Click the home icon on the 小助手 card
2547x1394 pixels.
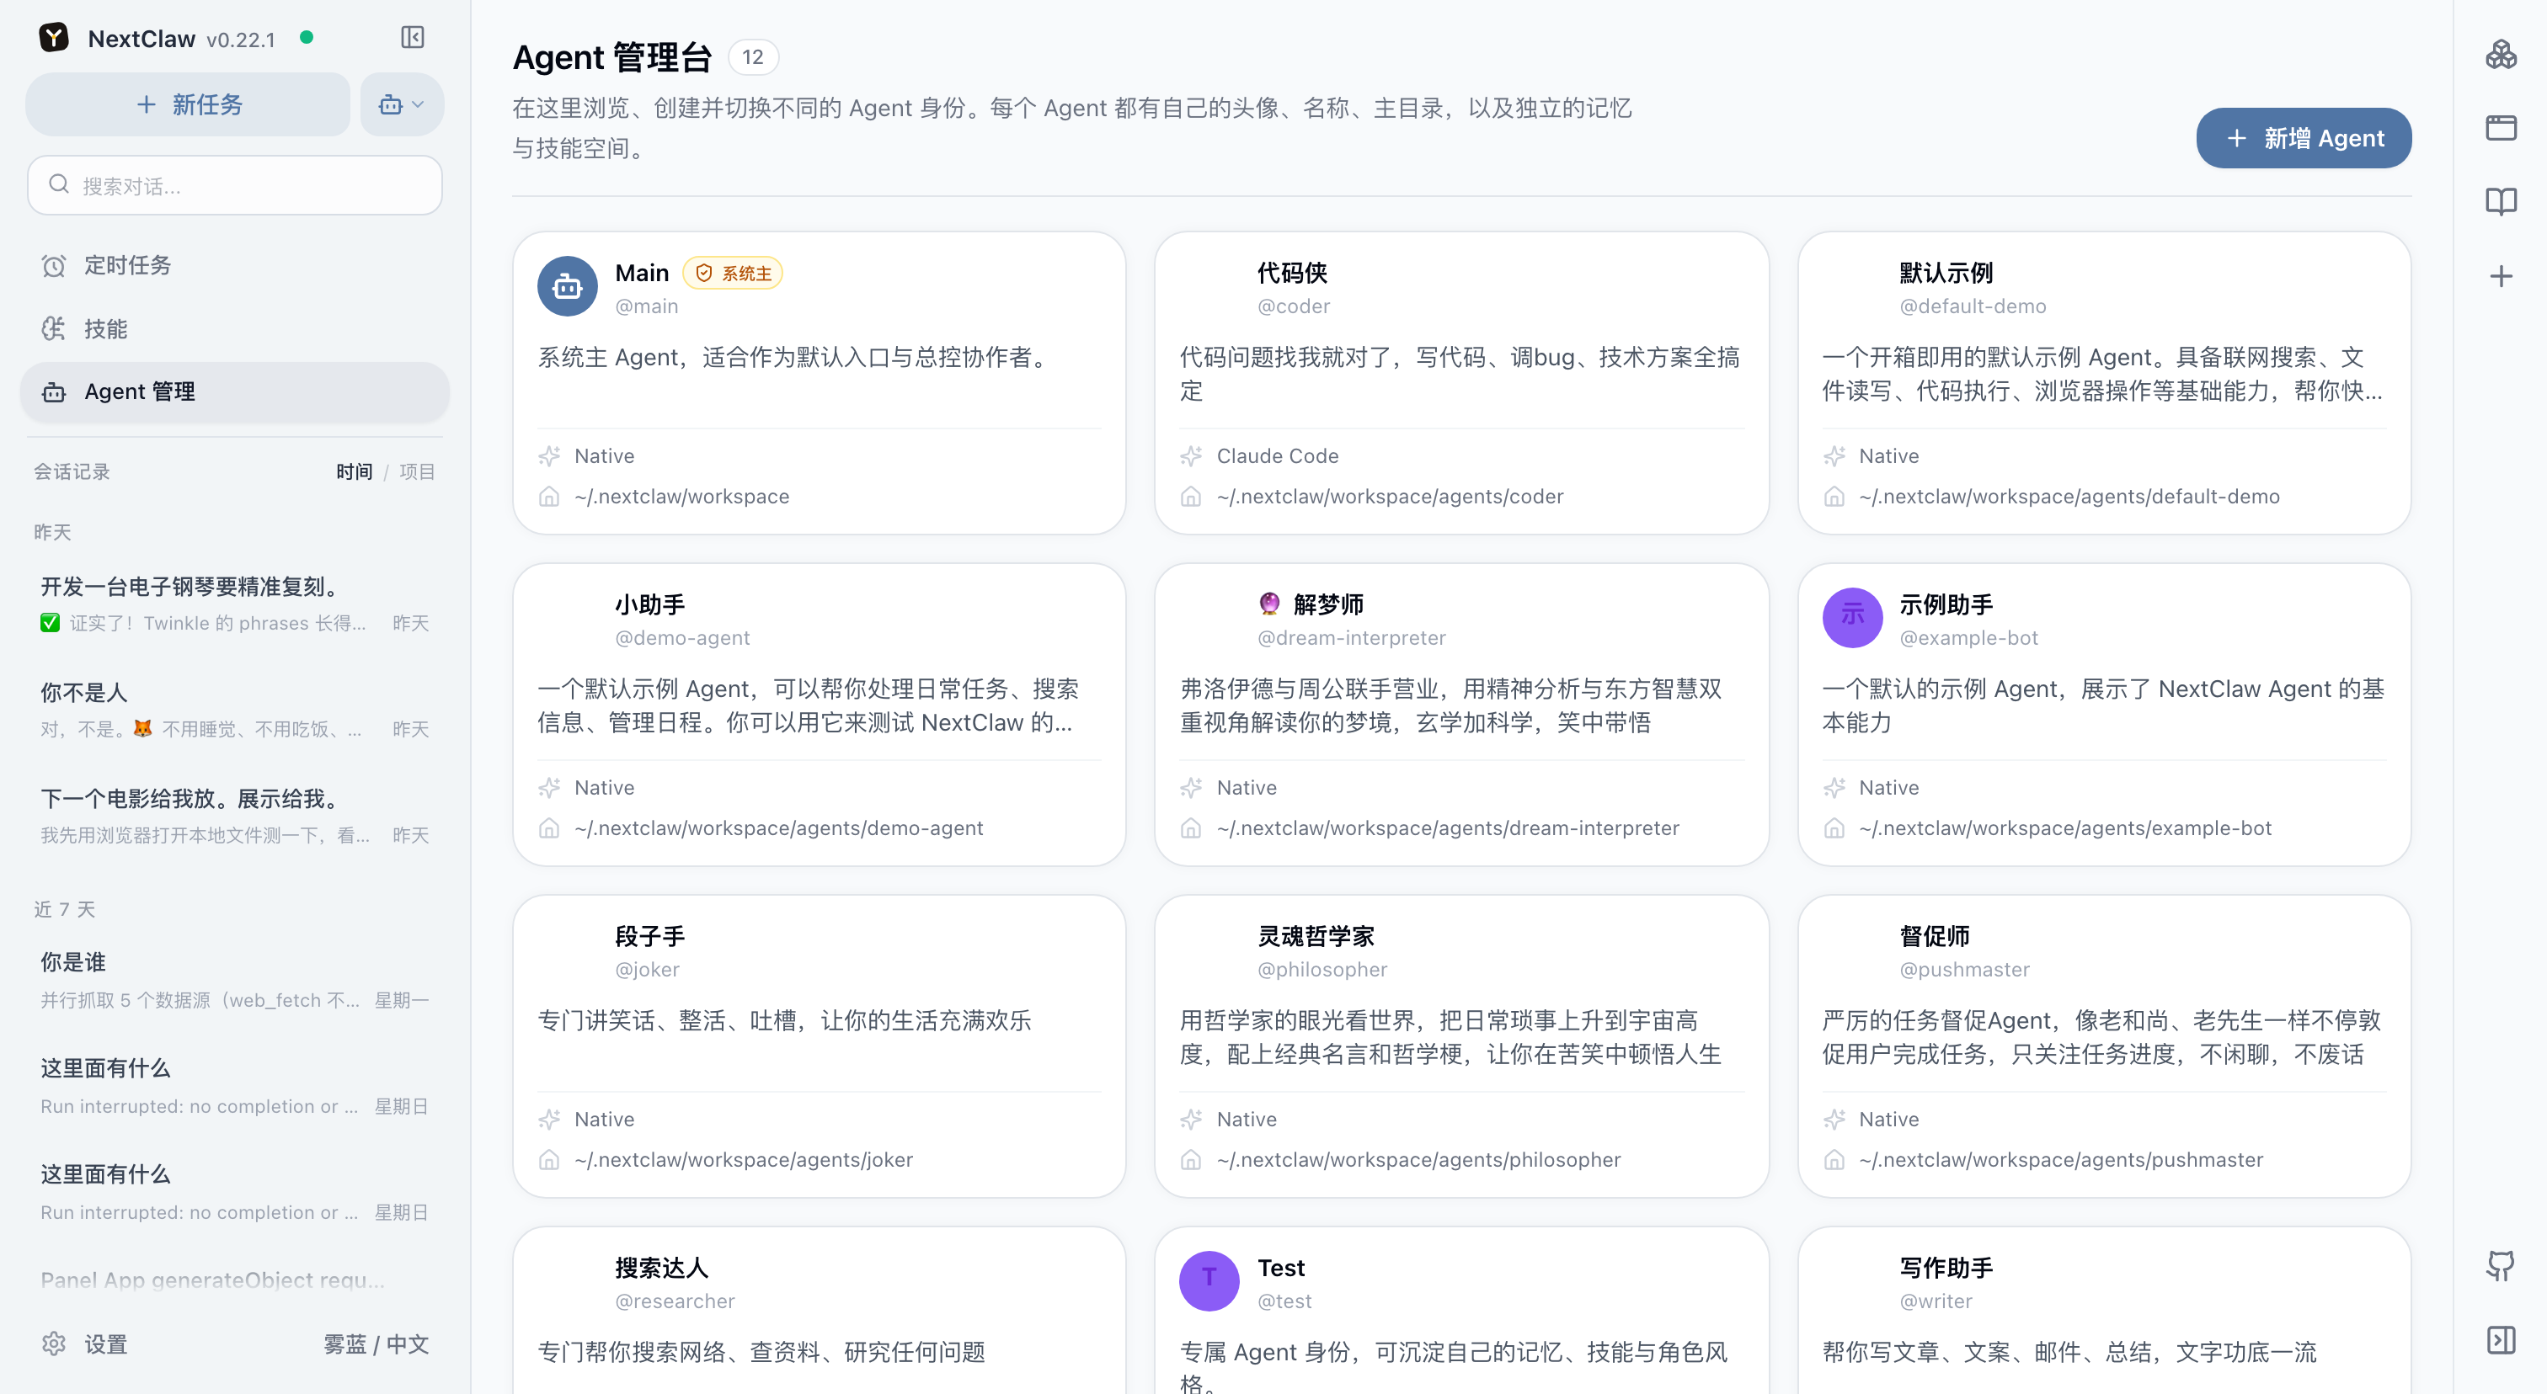[549, 828]
